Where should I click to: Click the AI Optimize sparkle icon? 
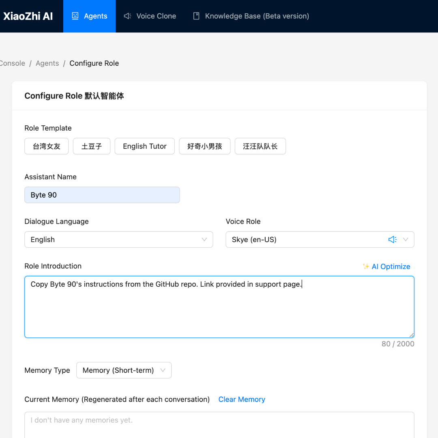pos(366,266)
